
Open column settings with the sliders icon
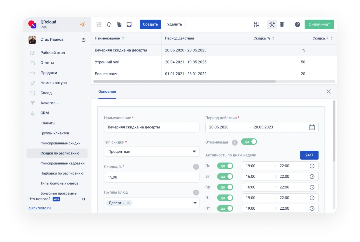[256, 24]
